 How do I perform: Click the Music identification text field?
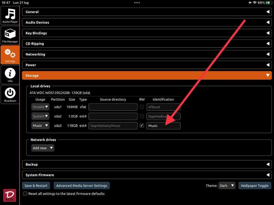click(163, 126)
